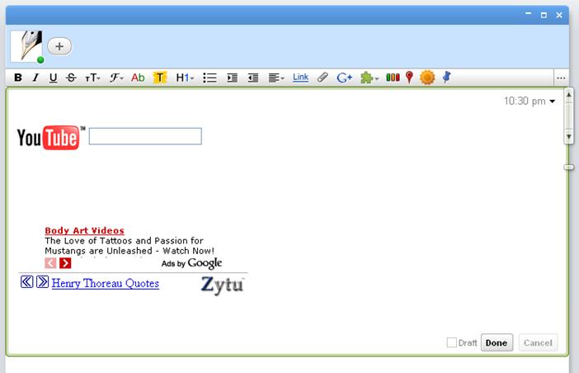Toggle underline formatting
This screenshot has width=579, height=373.
[x=53, y=78]
